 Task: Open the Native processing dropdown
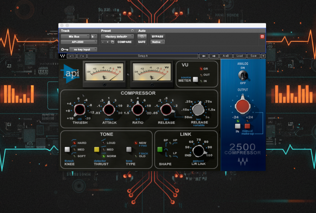click(158, 42)
